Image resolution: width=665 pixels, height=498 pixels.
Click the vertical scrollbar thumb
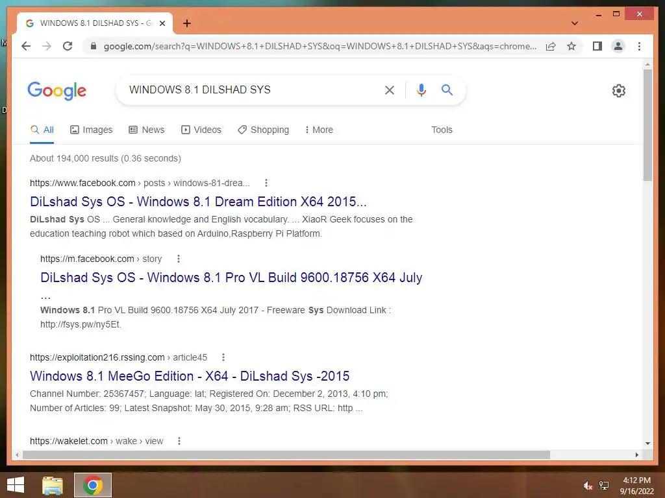(647, 125)
